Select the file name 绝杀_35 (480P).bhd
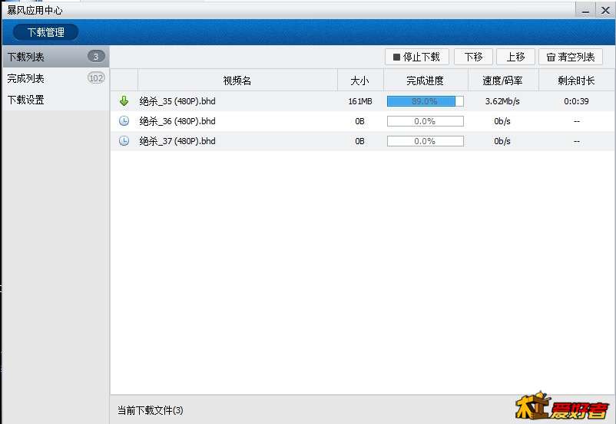Viewport: 616px width, 424px height. point(177,101)
